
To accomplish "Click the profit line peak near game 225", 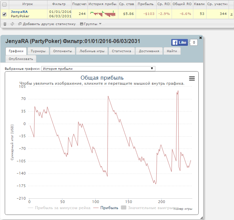I will [178, 91].
